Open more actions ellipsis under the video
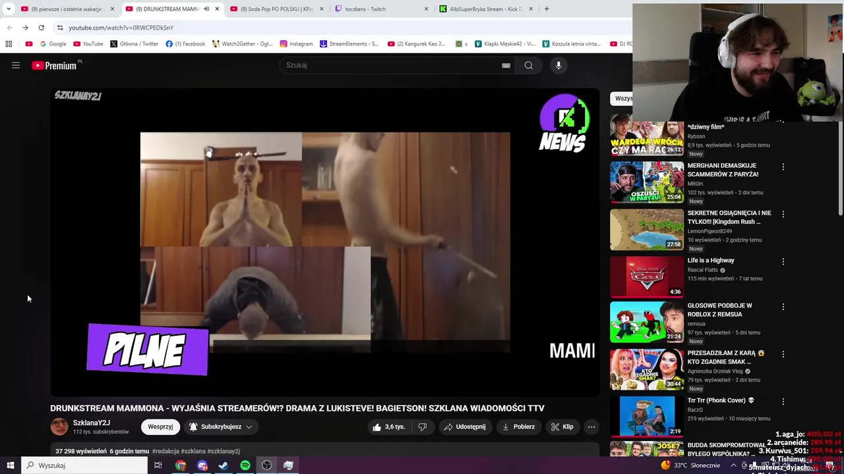 point(591,427)
